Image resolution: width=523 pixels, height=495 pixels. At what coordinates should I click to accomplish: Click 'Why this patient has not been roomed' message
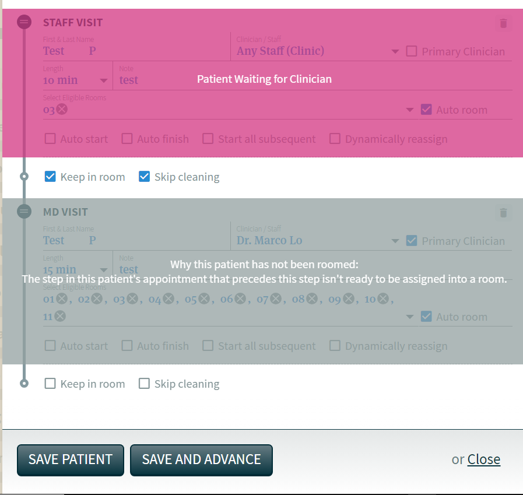(264, 265)
